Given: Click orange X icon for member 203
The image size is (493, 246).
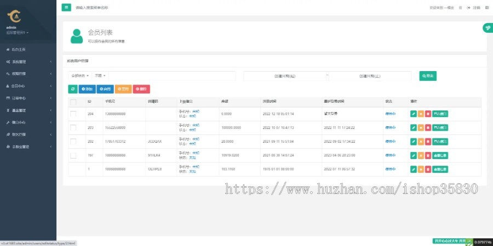Looking at the screenshot, I should click(421, 128).
